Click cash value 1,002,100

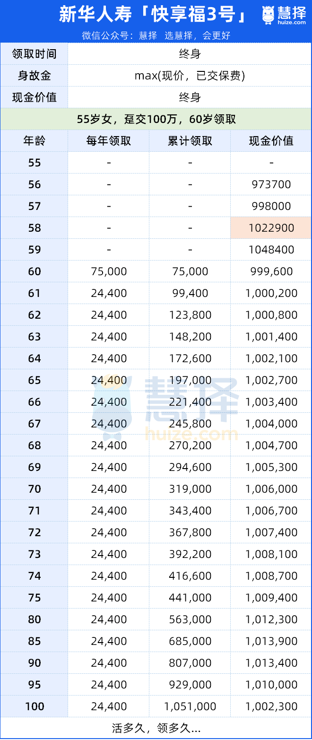271,358
